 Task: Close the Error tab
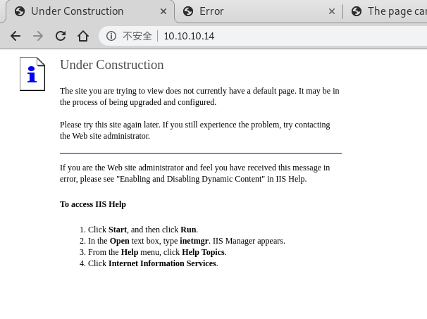[332, 11]
